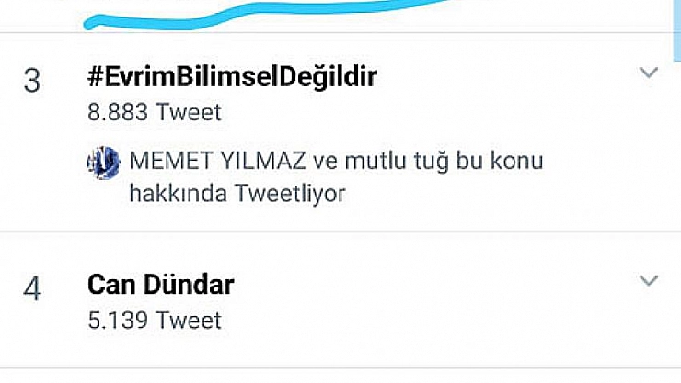Click the trend rank number 4

click(31, 289)
